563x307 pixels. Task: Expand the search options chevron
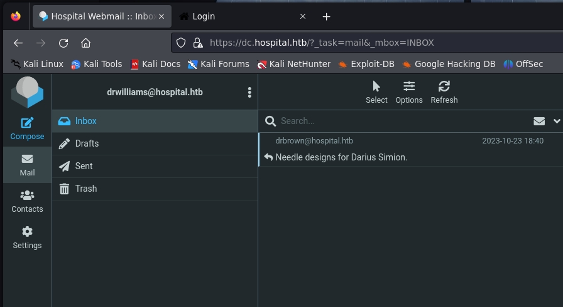(556, 121)
